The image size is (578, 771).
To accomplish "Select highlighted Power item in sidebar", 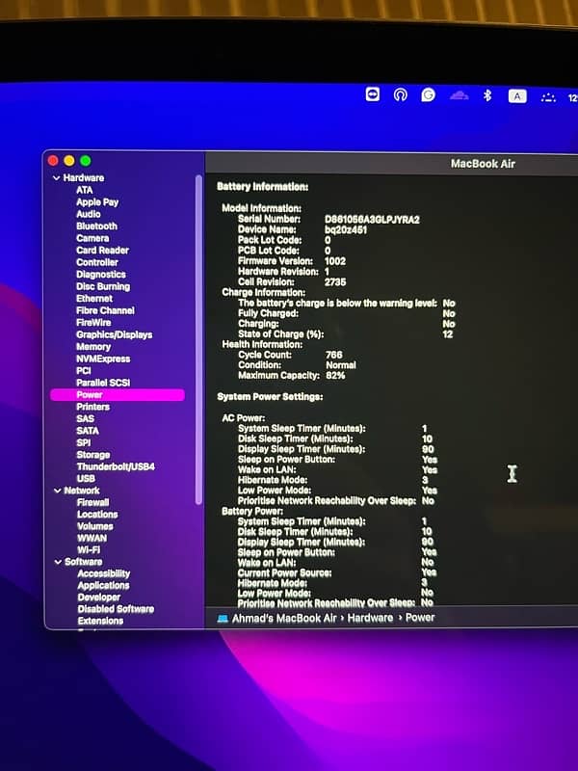I will (x=118, y=395).
